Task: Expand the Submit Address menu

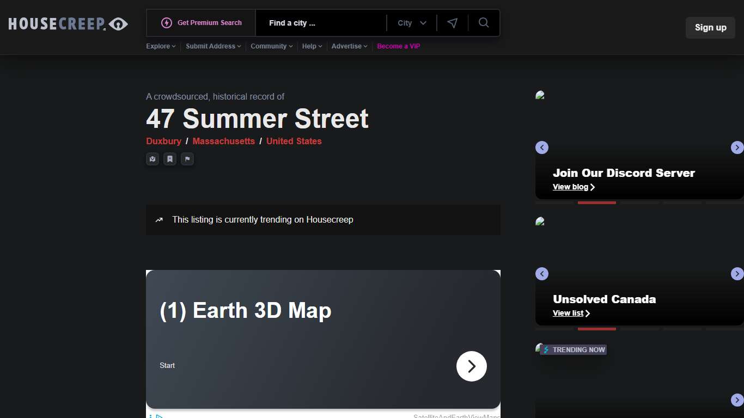Action: coord(214,46)
